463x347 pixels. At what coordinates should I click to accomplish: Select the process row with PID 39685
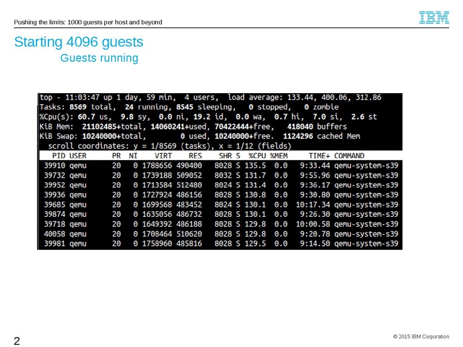(x=219, y=205)
